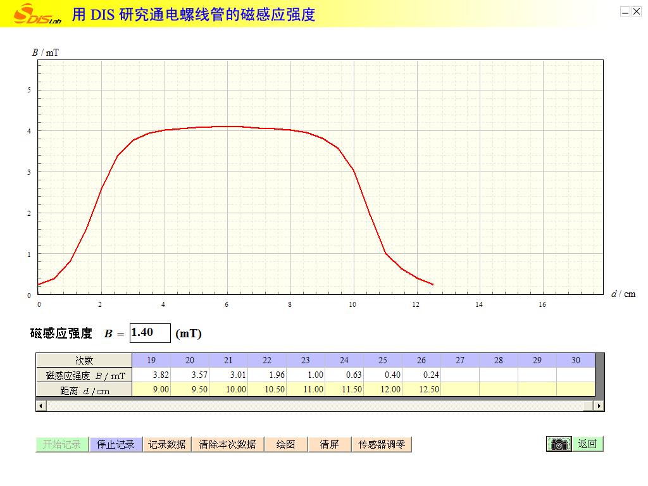Click the 返回 button to go back
This screenshot has width=648, height=486.
(588, 444)
